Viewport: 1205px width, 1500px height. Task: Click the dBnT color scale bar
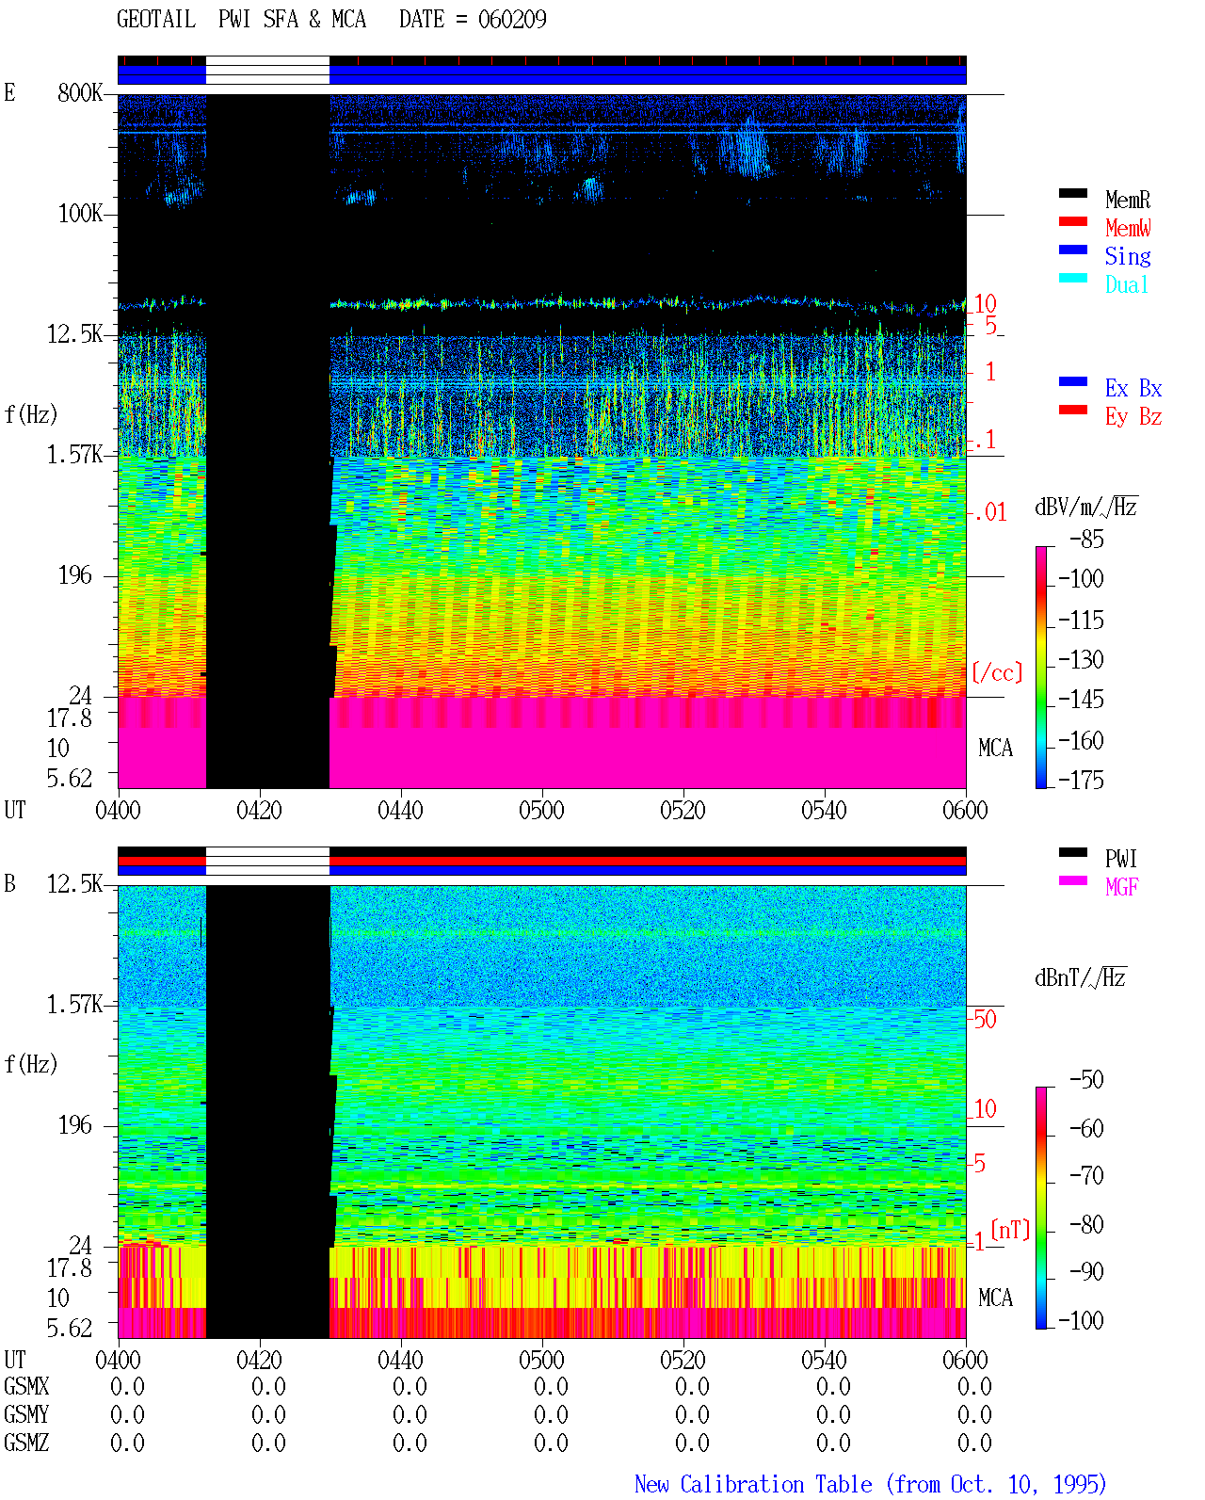(1041, 1208)
